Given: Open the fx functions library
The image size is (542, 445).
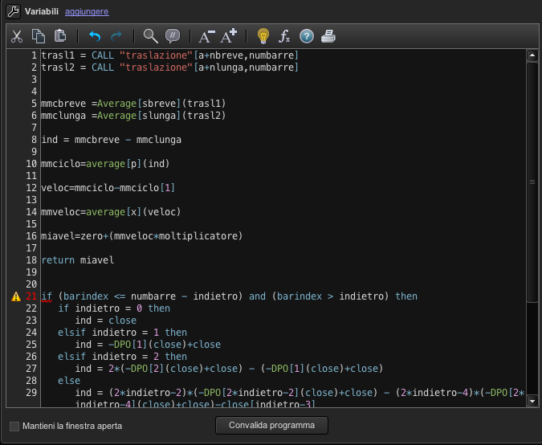Looking at the screenshot, I should pyautogui.click(x=284, y=36).
